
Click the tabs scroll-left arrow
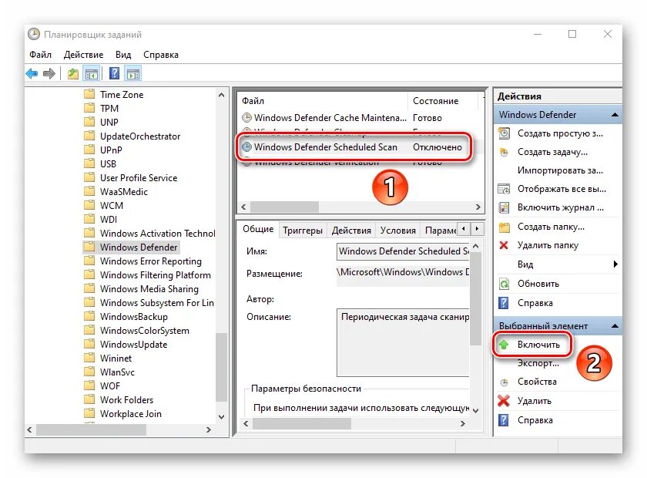click(x=464, y=229)
